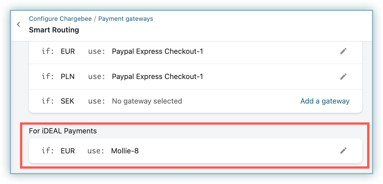This screenshot has height=184, width=383.
Task: Click the "use:" label in the PLN row
Action: pyautogui.click(x=96, y=77)
